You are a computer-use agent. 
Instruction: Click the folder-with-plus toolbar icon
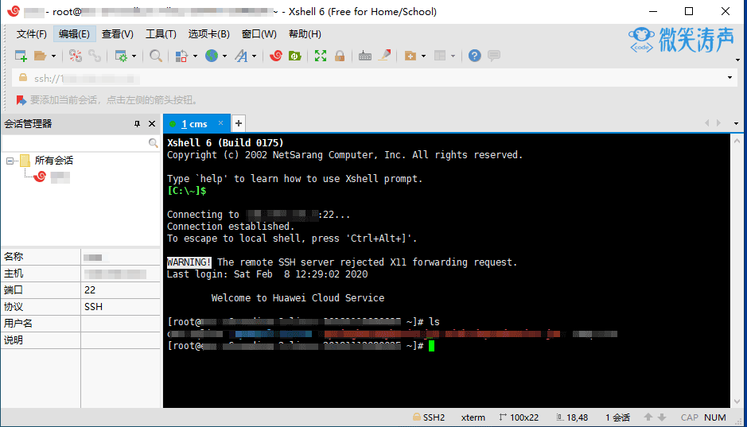[x=410, y=56]
